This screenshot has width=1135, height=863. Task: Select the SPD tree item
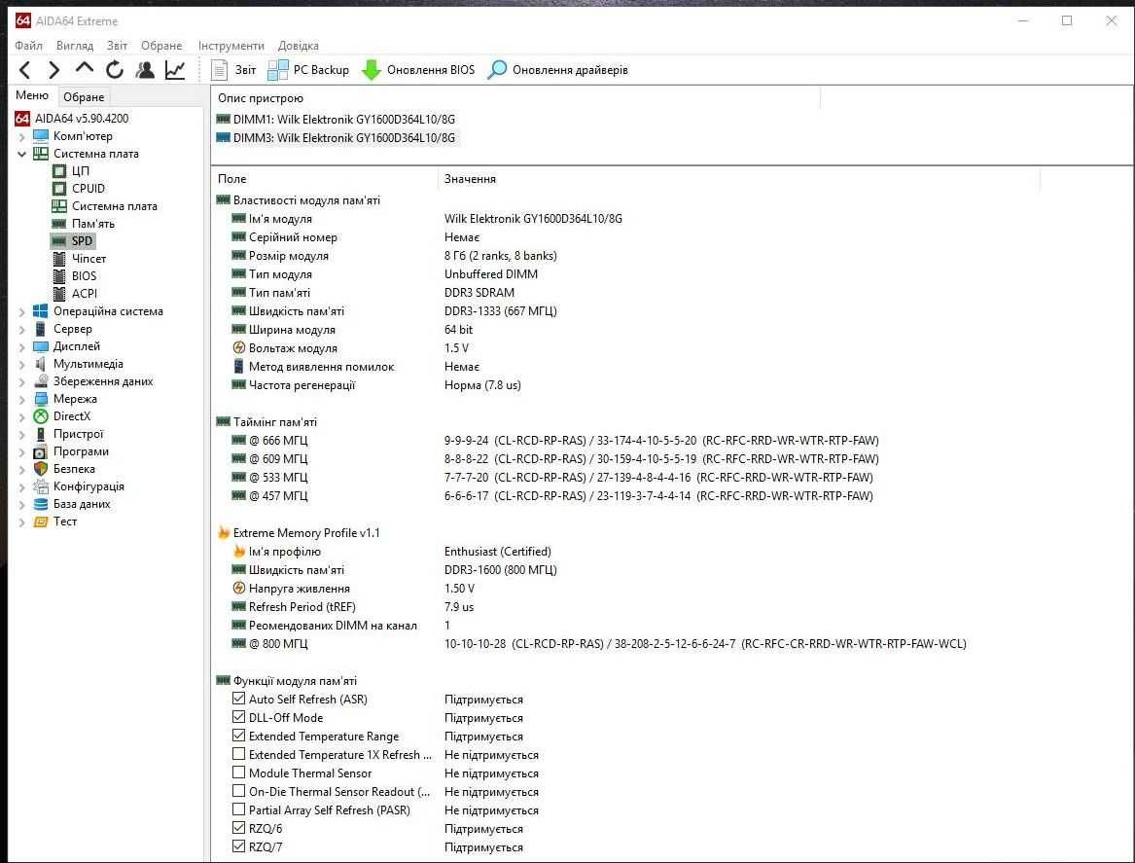tap(73, 241)
